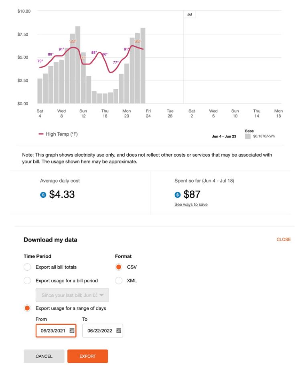The width and height of the screenshot is (308, 370).
Task: Close the Download my data panel
Action: 284,239
